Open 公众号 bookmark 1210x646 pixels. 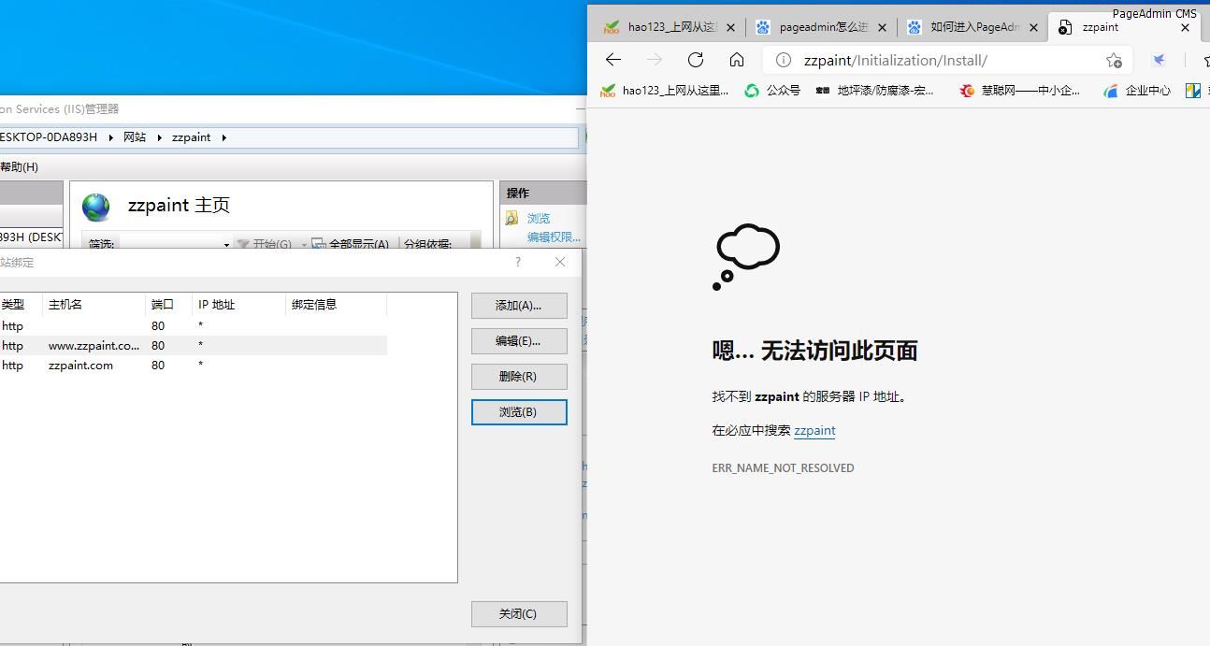[772, 91]
